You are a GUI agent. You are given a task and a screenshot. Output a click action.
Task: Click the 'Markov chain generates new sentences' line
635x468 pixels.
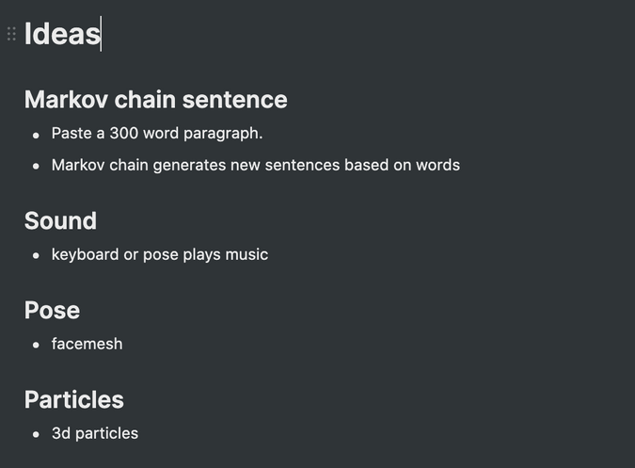tap(255, 165)
